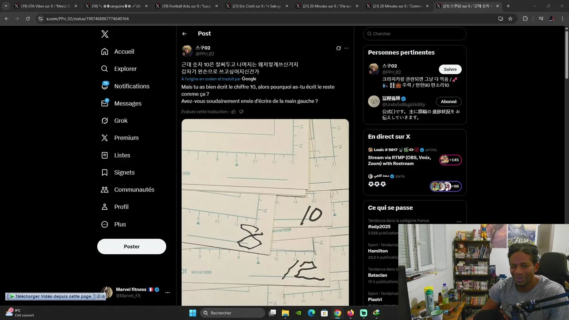Rate translation with thumbs up
Screen dimensions: 569x320
pos(233,112)
